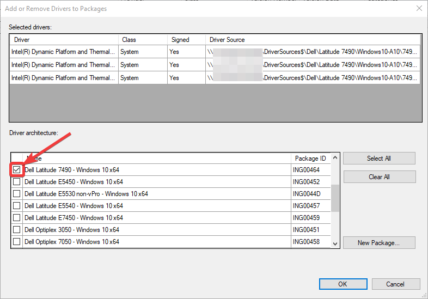Viewport: 428px width, 299px height.
Task: Select second Intel(R) Dynamic Platform driver row
Action: pos(215,65)
